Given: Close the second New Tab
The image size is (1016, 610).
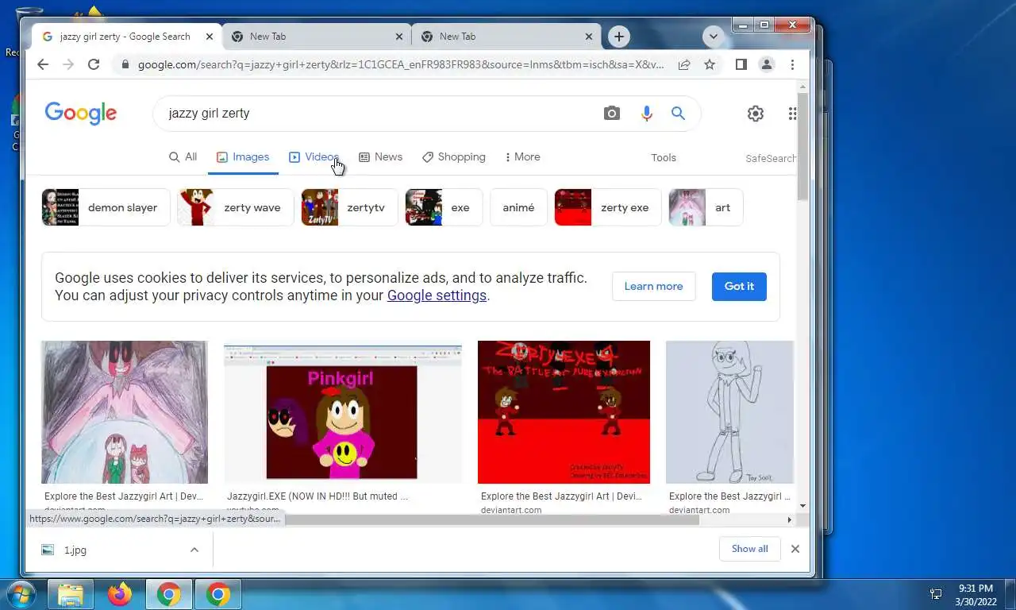Looking at the screenshot, I should pos(589,37).
